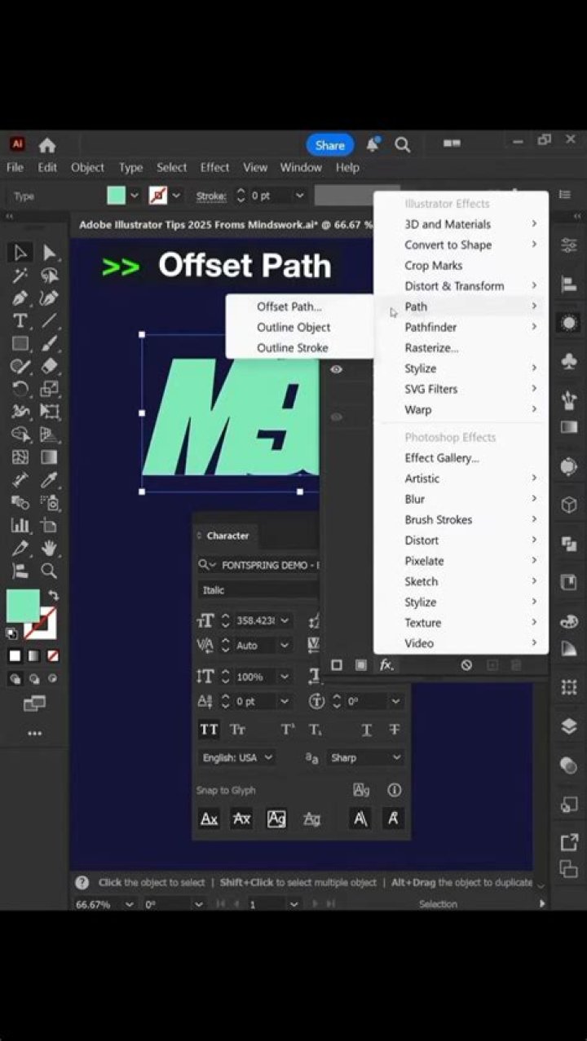The image size is (587, 1041).
Task: Toggle the upper eye visibility icon
Action: 336,370
